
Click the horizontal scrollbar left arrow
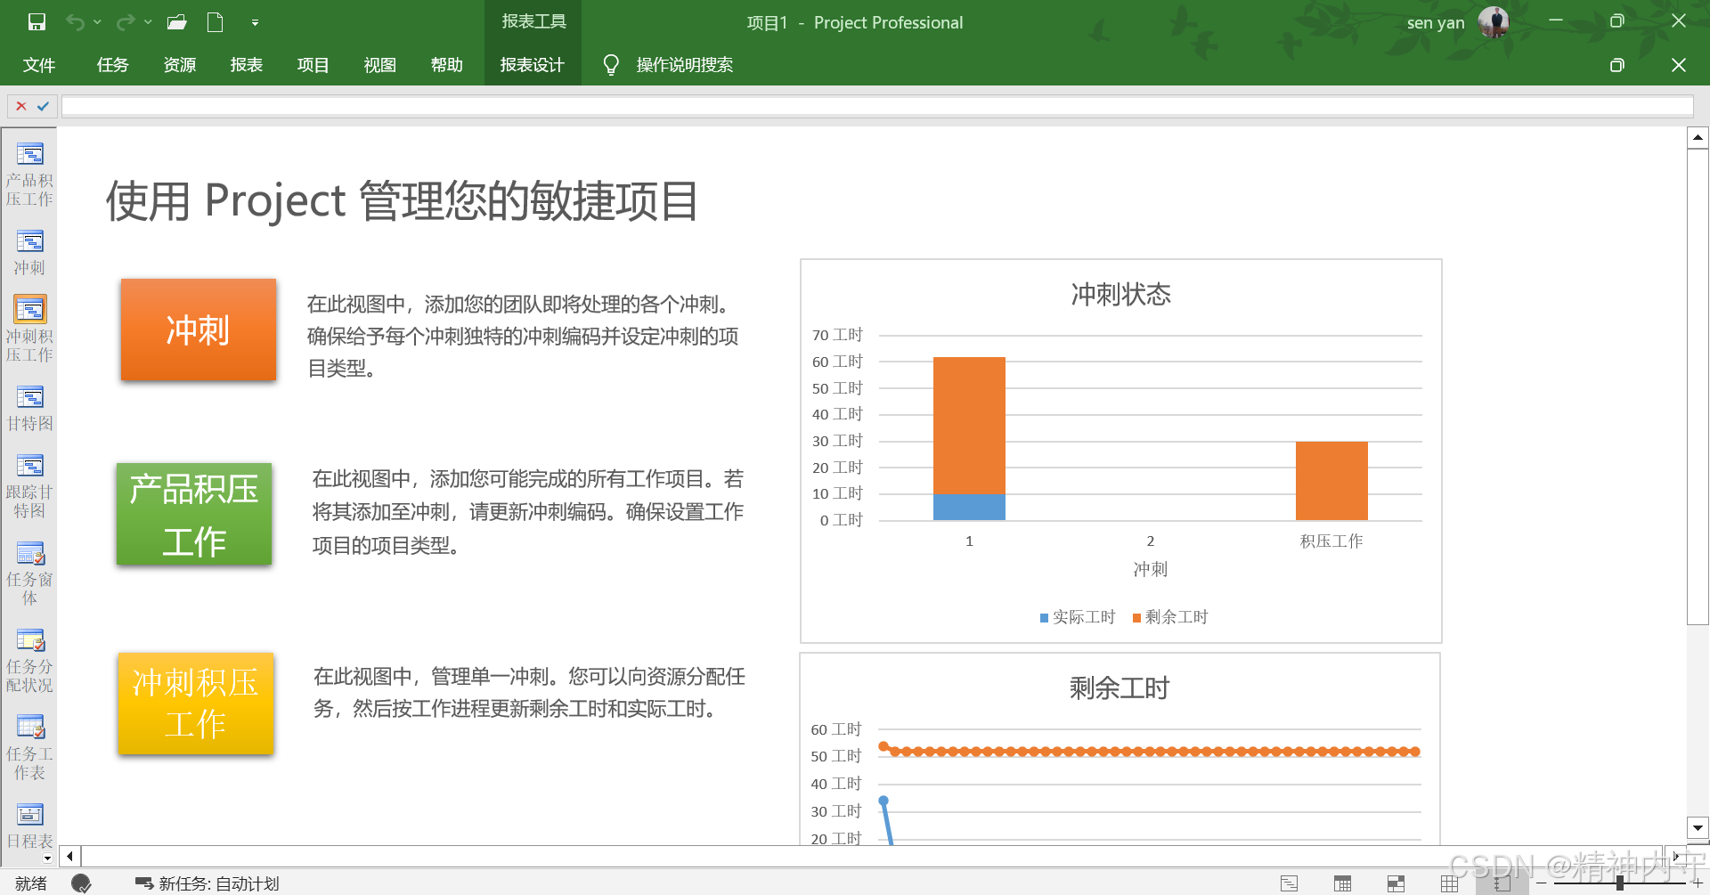point(69,857)
